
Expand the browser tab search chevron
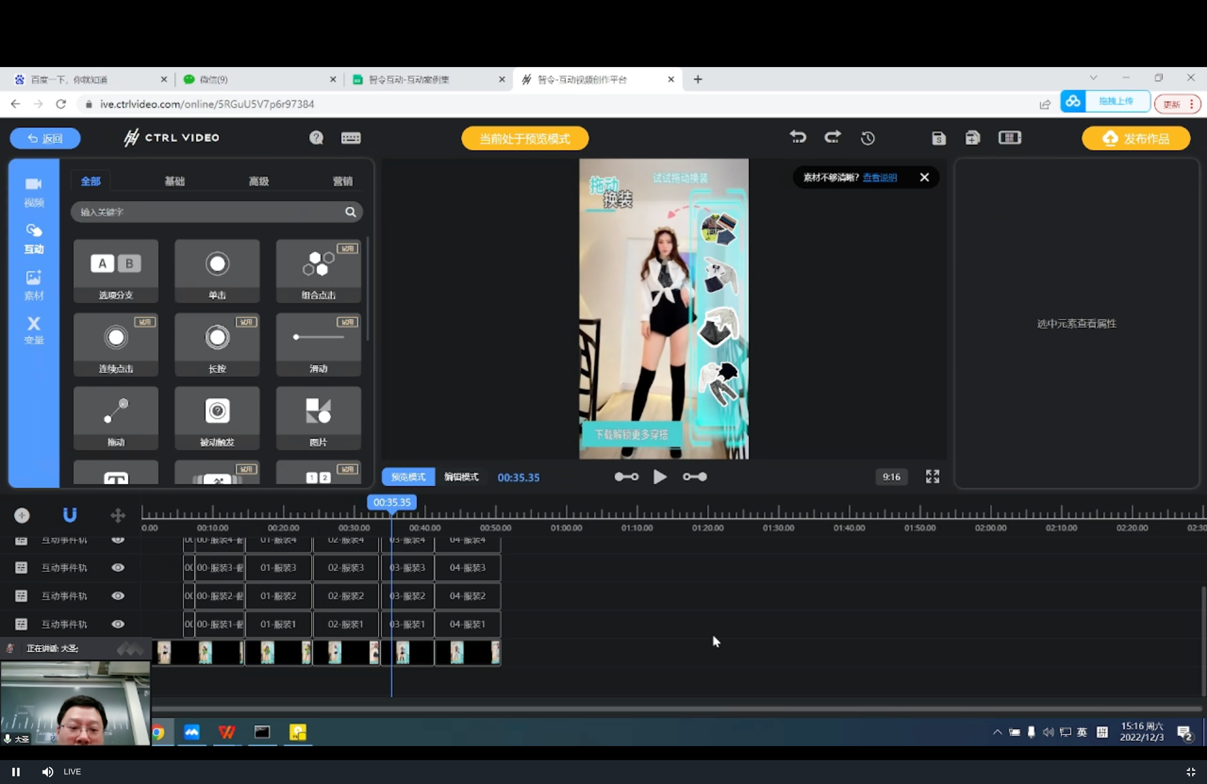(x=1093, y=78)
